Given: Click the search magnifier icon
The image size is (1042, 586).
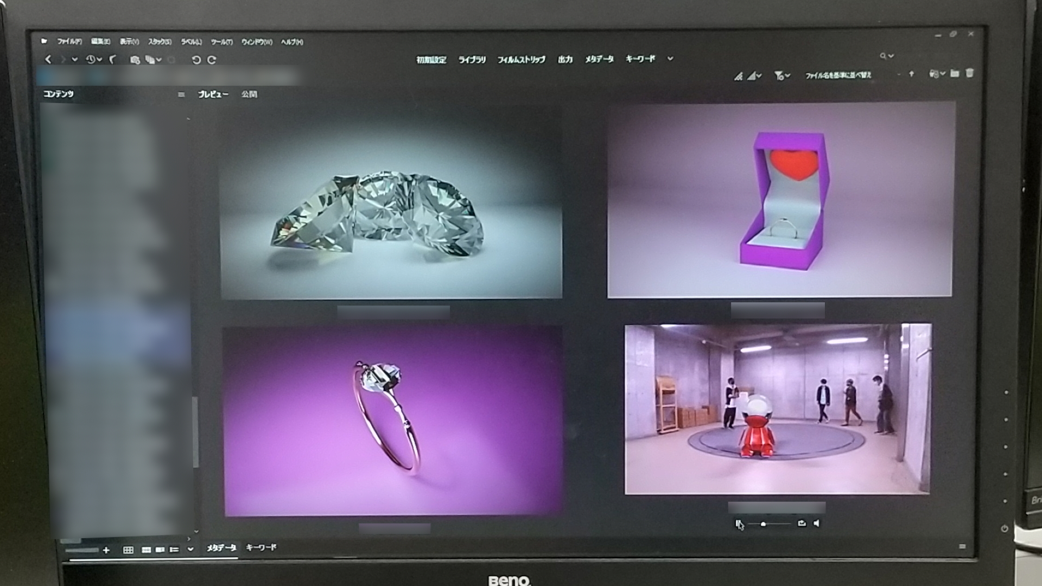Looking at the screenshot, I should click(x=883, y=56).
